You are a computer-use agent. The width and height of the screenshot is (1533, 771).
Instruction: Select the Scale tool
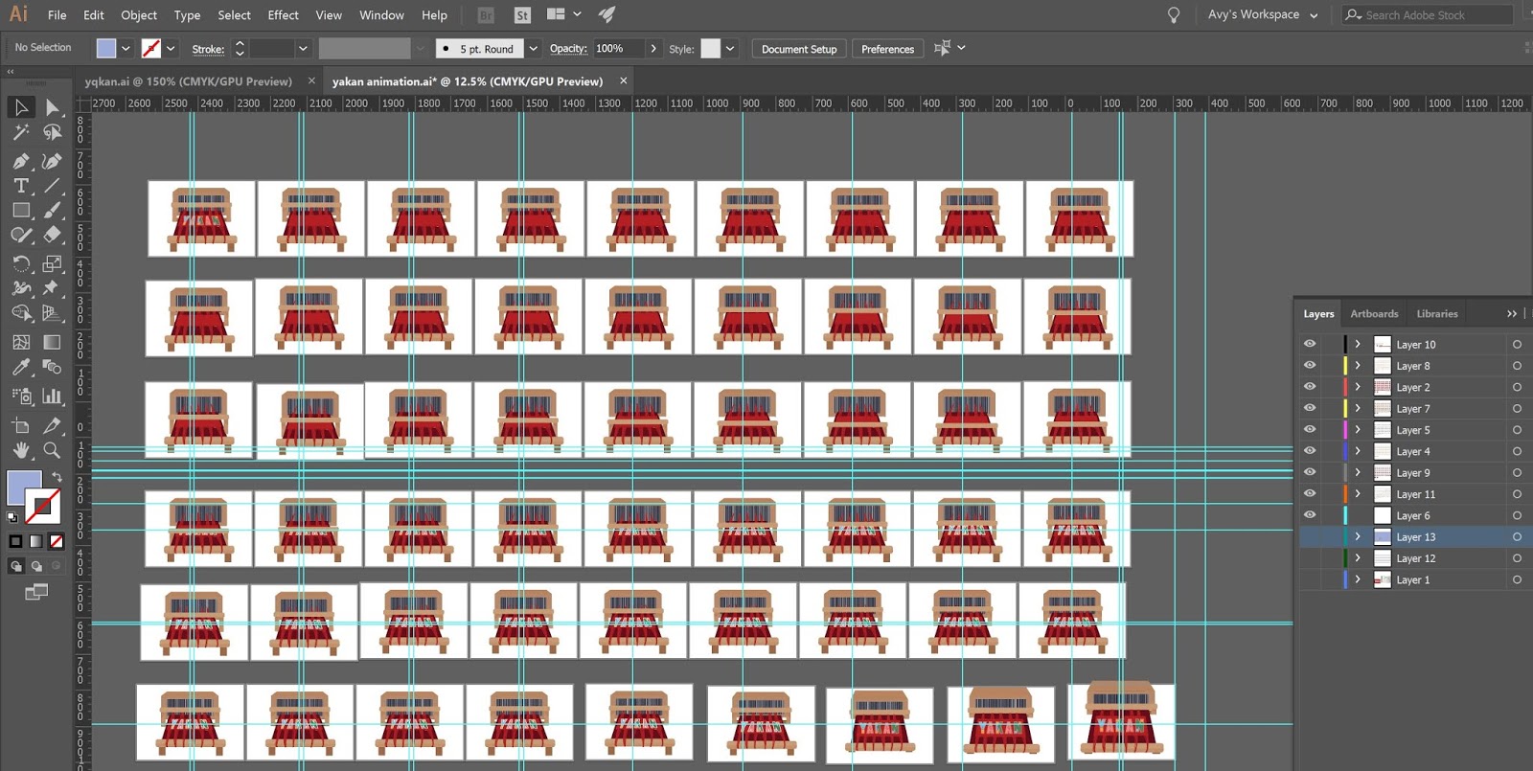(x=53, y=263)
